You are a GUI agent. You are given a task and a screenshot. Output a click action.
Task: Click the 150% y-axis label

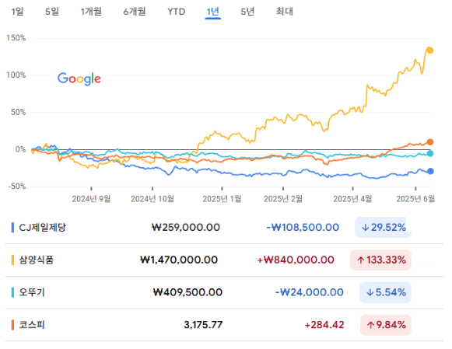[x=16, y=38]
